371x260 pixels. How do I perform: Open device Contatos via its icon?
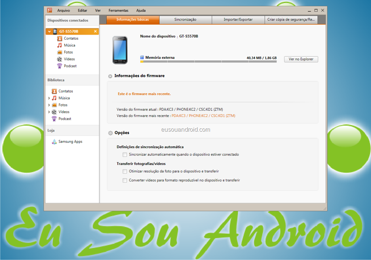pos(60,38)
